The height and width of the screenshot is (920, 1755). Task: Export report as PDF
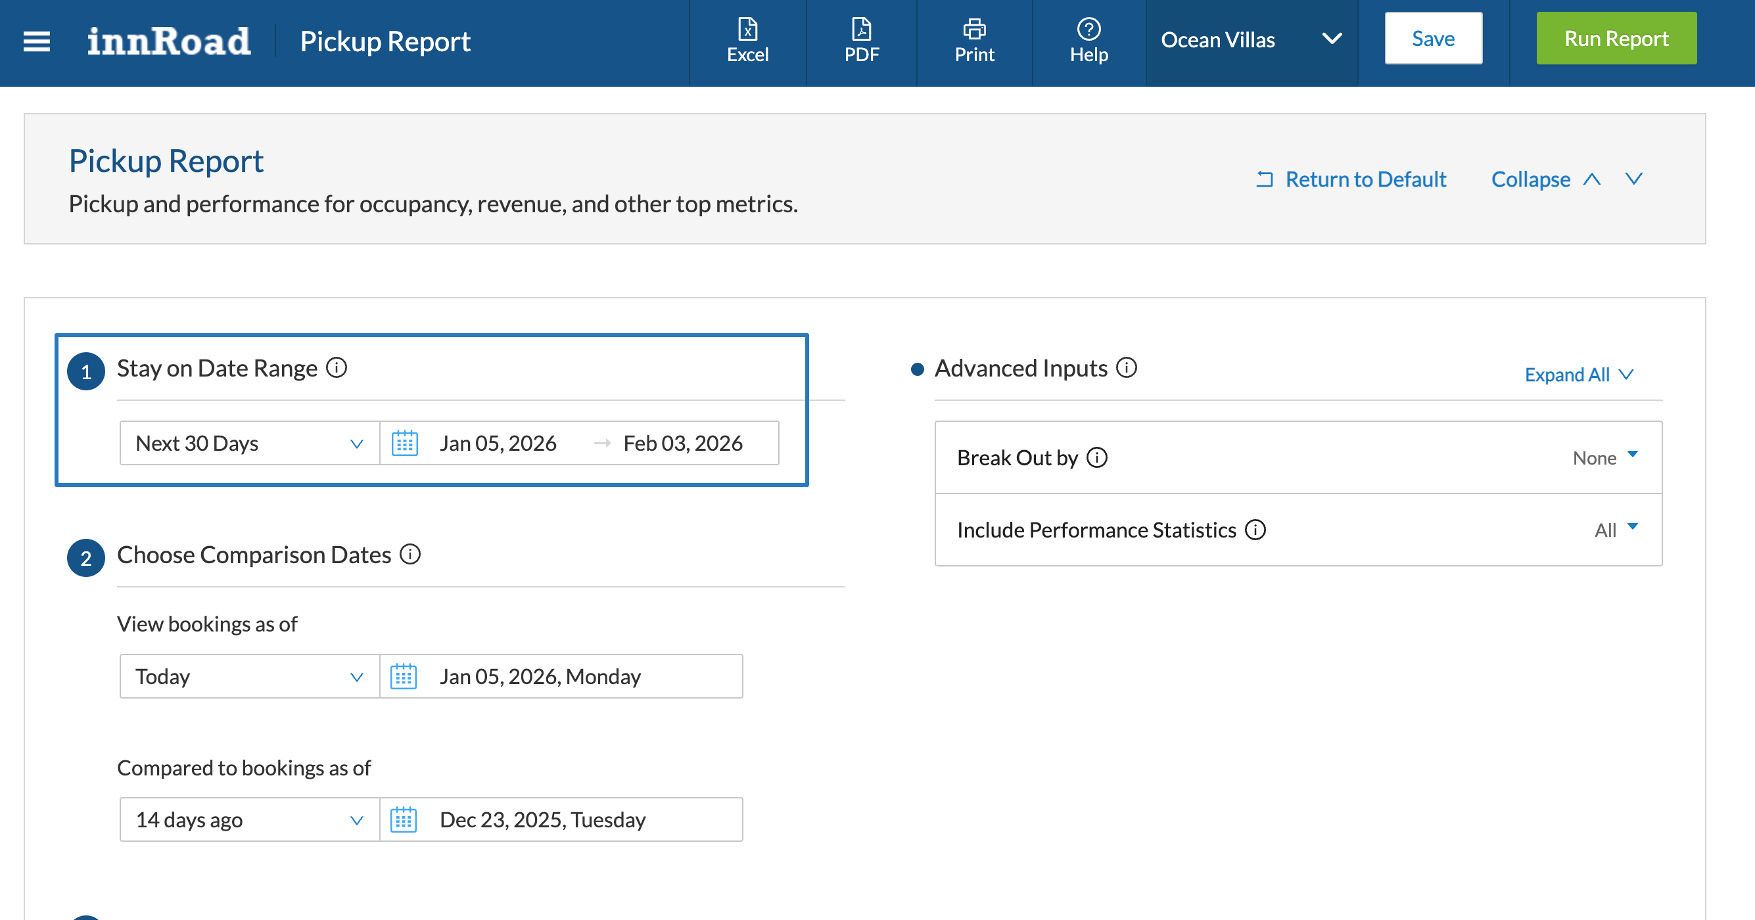point(861,40)
